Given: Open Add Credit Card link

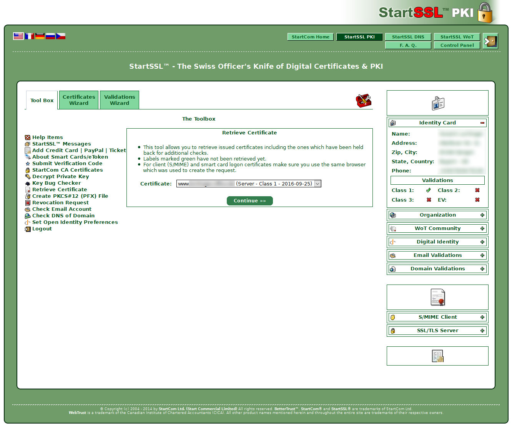Looking at the screenshot, I should coord(55,151).
